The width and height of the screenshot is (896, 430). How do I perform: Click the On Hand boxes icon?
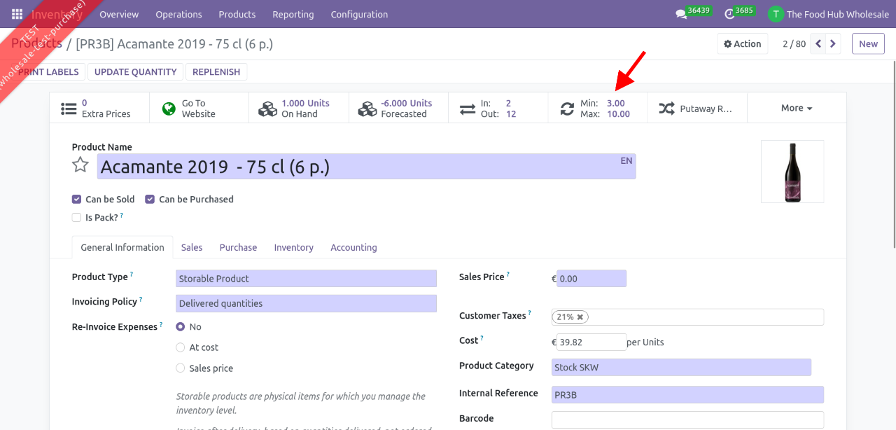(x=268, y=109)
